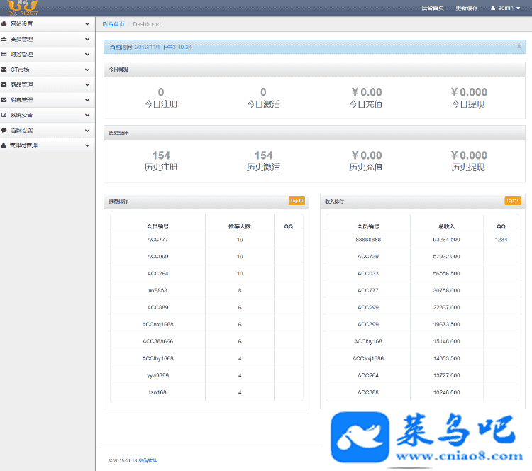Open the admin user dropdown

(x=505, y=8)
